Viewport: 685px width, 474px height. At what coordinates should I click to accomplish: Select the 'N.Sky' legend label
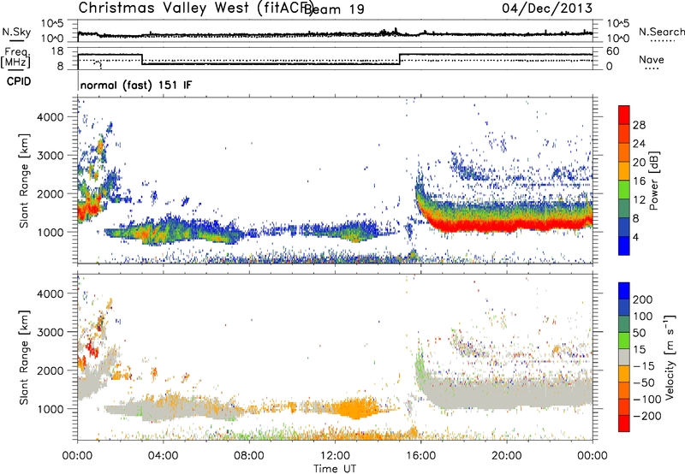tap(16, 32)
